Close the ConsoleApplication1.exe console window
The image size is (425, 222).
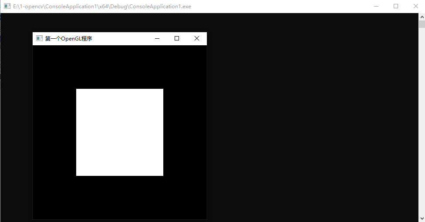(x=415, y=6)
